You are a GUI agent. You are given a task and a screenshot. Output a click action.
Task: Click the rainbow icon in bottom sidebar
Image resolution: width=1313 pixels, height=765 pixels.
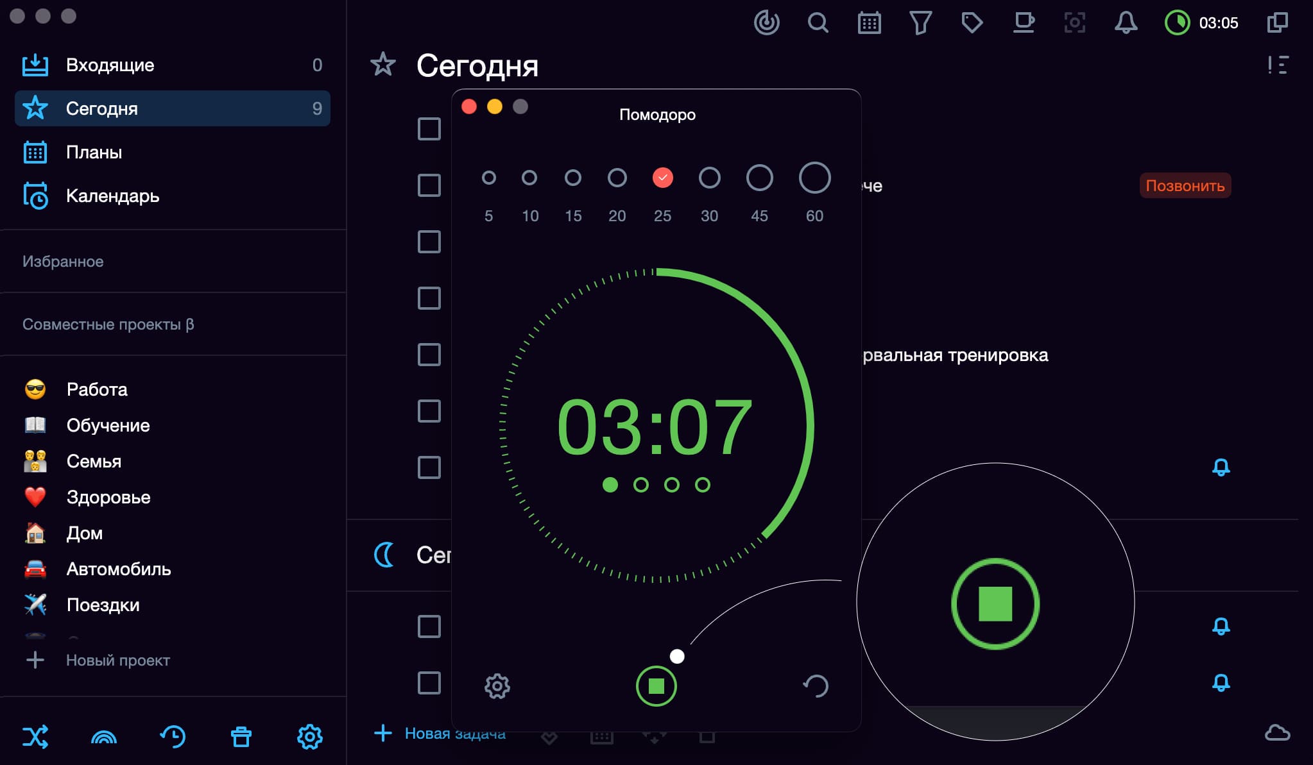[x=104, y=737]
